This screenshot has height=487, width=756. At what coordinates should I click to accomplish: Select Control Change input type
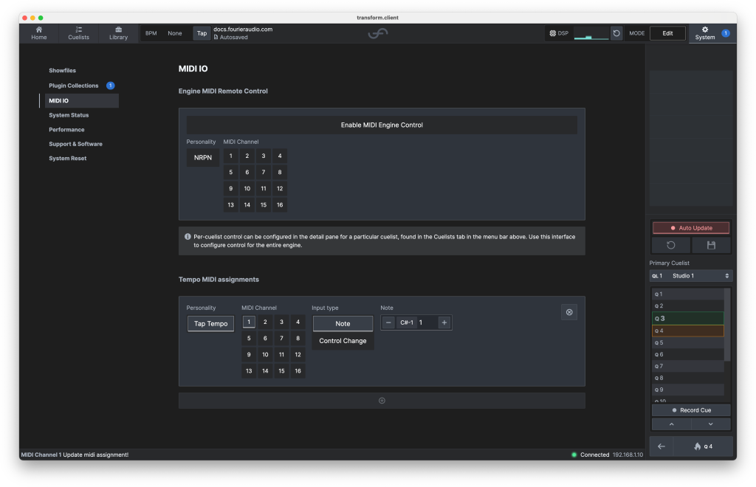pos(343,341)
